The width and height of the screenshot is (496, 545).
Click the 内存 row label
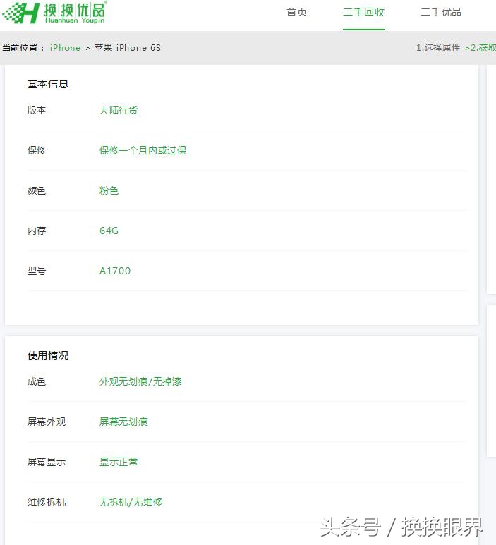point(37,231)
